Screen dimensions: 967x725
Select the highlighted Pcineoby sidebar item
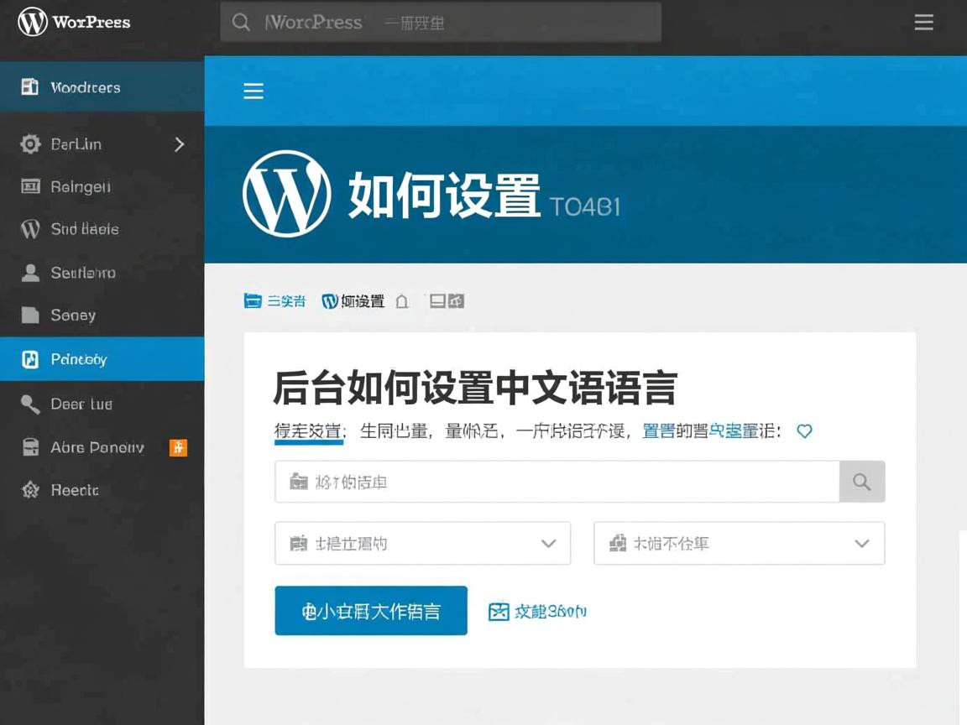coord(81,358)
